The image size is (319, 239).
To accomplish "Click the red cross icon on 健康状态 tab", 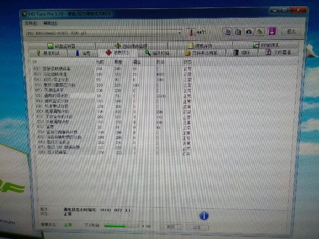I will click(x=108, y=53).
